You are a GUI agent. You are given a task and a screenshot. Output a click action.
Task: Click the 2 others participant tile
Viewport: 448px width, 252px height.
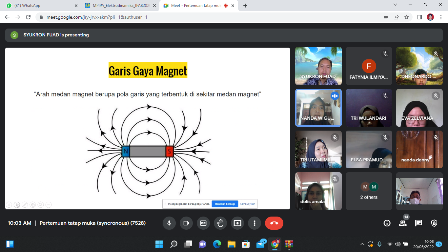(x=369, y=191)
